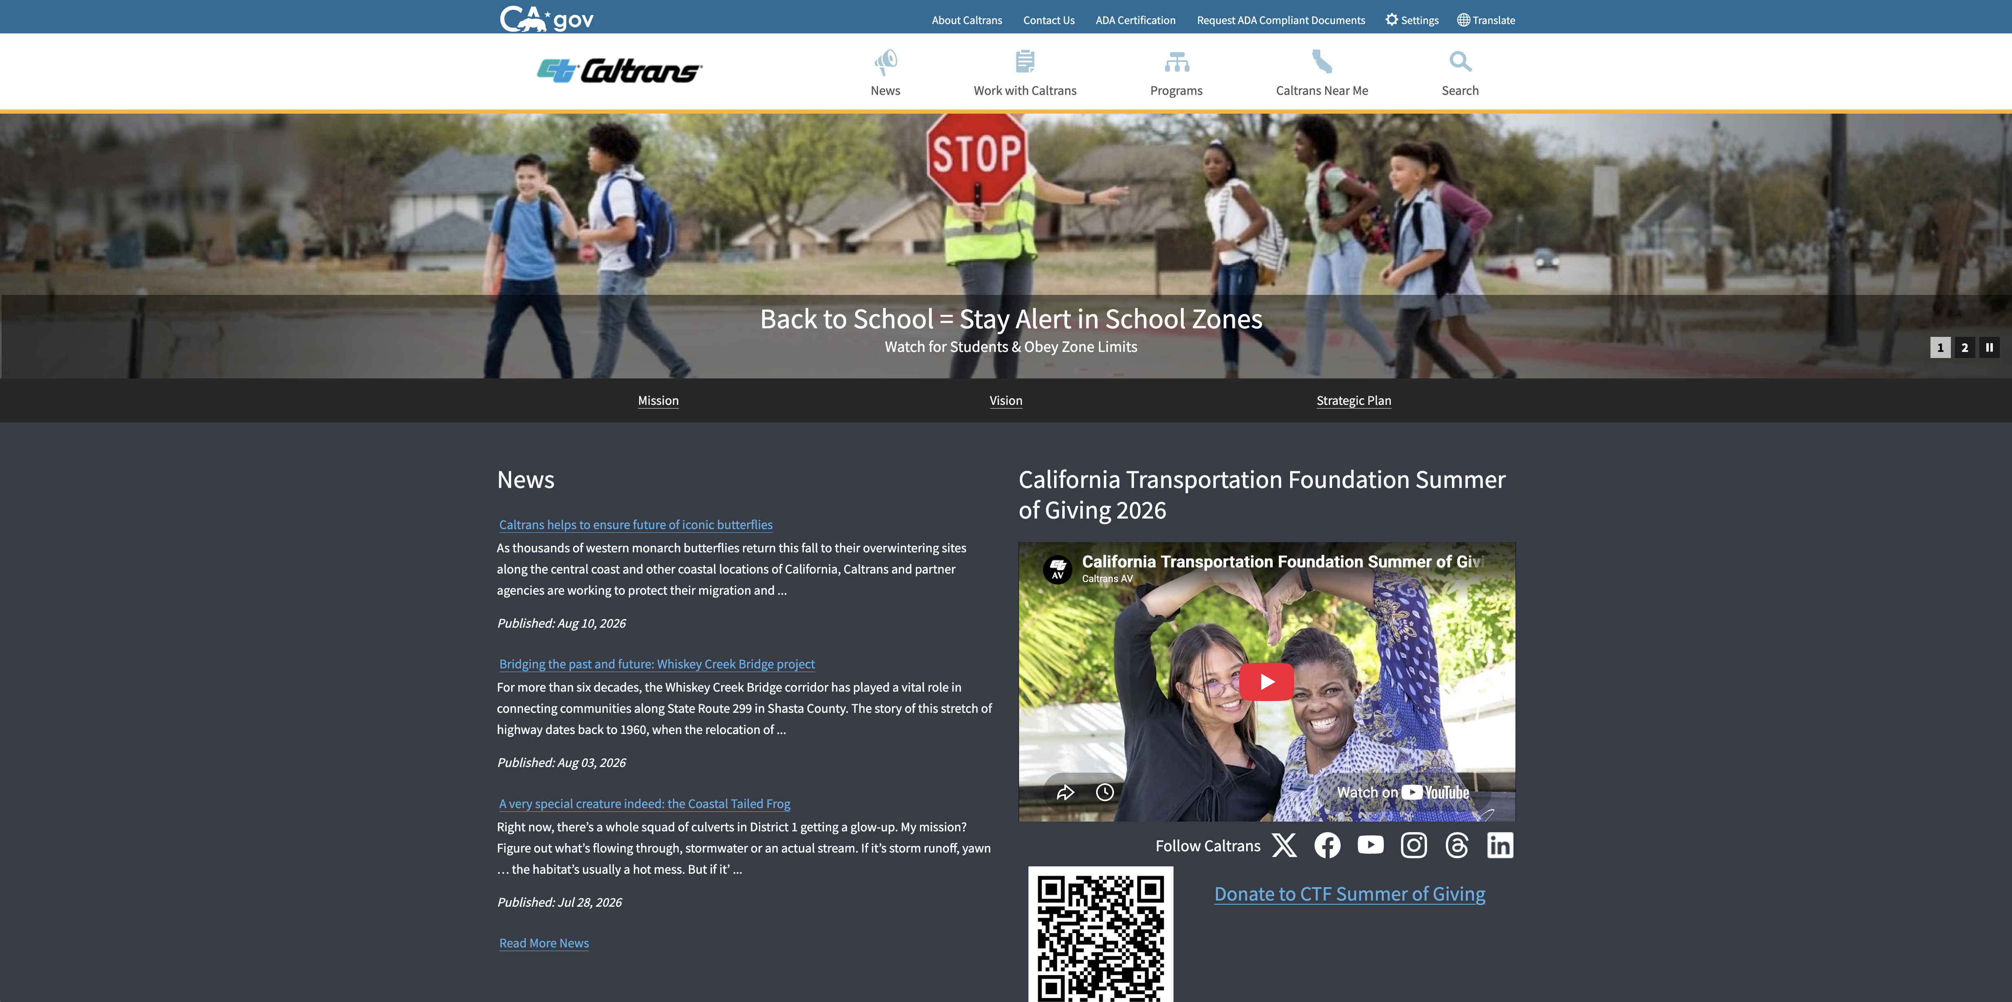Viewport: 2012px width, 1002px height.
Task: Click Watch on YouTube in video
Action: click(1403, 792)
